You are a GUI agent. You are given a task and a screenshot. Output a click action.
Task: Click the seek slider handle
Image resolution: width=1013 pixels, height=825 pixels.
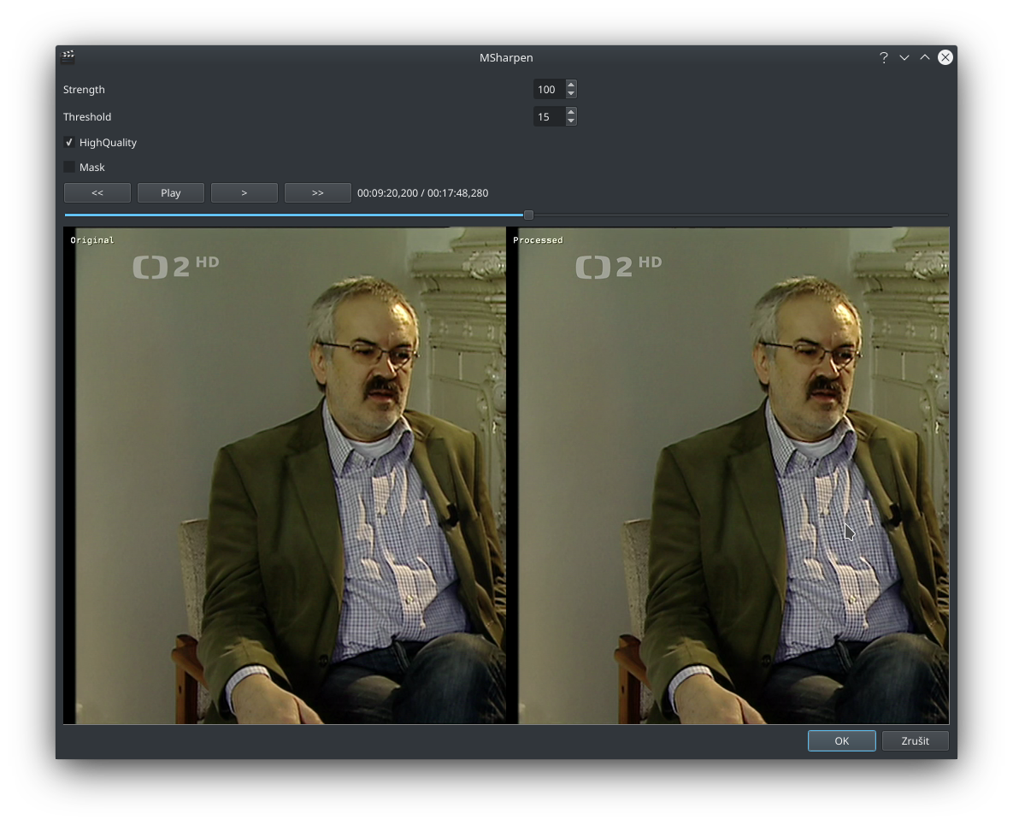528,215
